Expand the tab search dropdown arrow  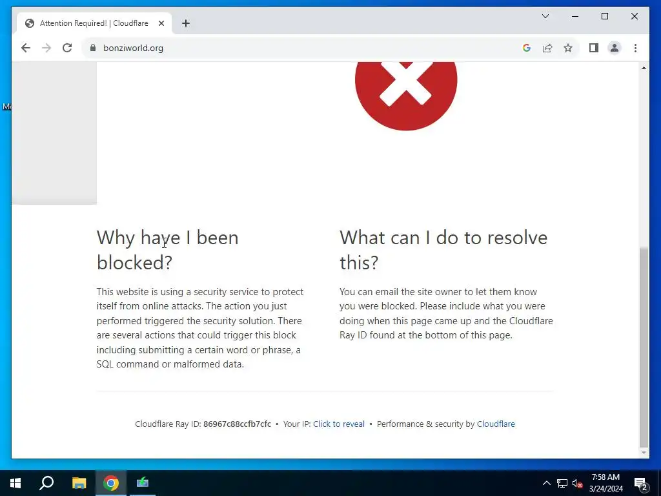pyautogui.click(x=545, y=16)
